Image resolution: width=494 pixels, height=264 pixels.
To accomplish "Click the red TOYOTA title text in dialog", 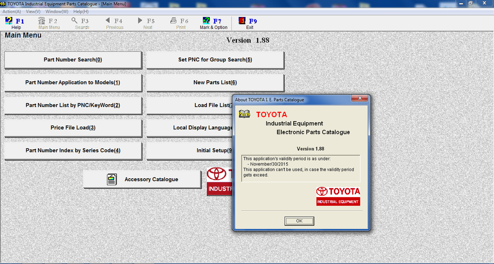I will coord(272,115).
